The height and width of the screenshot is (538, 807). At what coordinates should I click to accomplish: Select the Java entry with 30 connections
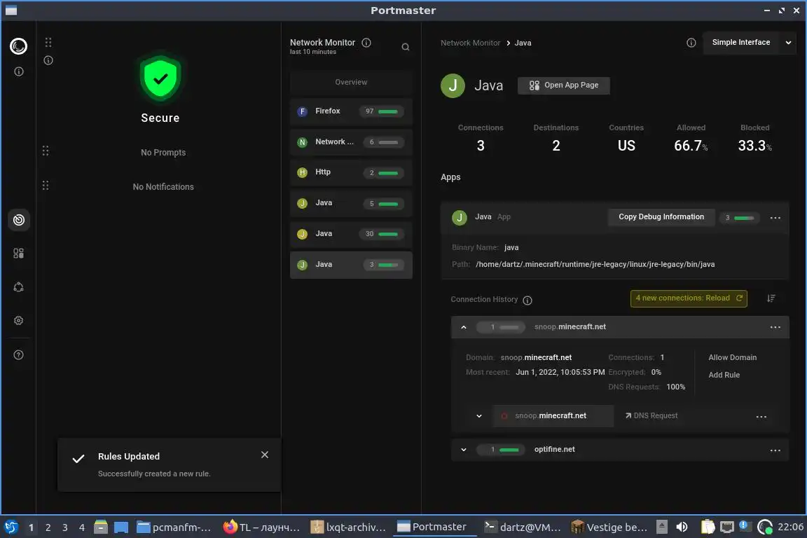(x=351, y=234)
